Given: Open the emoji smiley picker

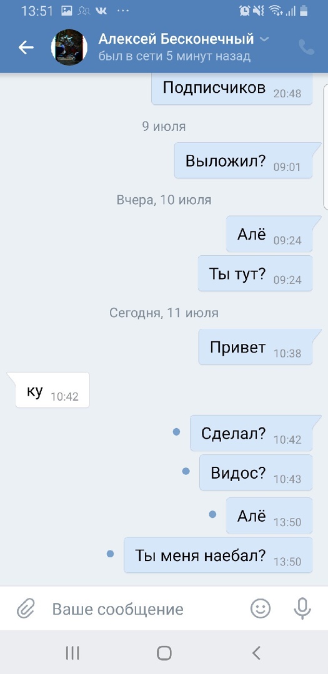Looking at the screenshot, I should point(261,608).
